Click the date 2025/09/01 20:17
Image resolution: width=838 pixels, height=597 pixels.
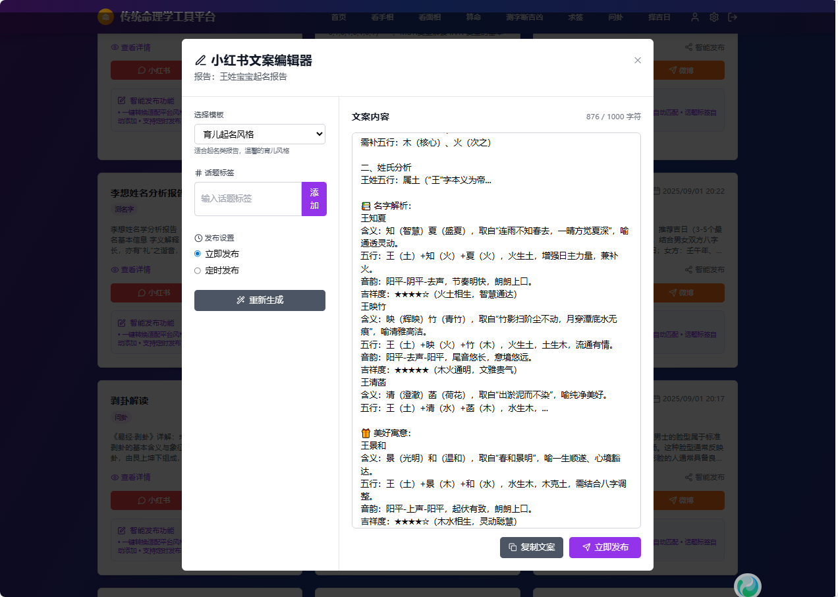(693, 399)
